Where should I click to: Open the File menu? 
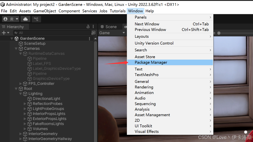tap(4, 11)
